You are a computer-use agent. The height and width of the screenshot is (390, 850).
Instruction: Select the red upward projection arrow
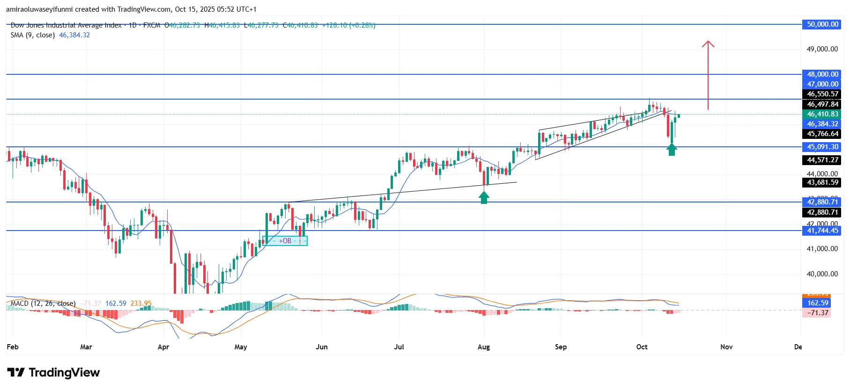pos(708,75)
